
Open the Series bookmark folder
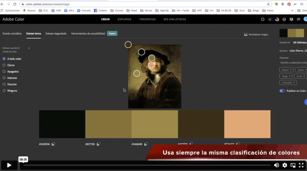coord(146,11)
